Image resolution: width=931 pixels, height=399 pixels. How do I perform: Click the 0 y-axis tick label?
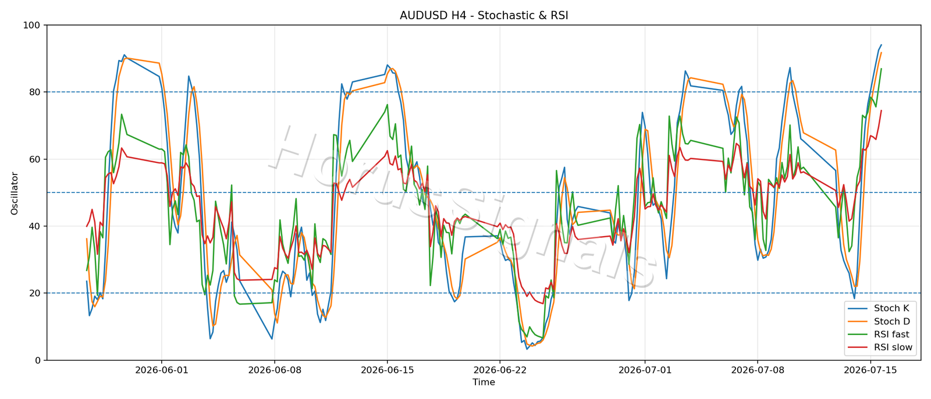38,361
